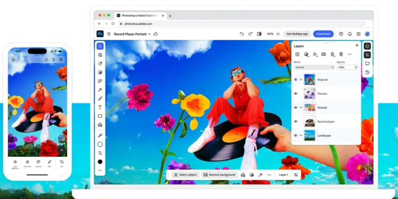Image resolution: width=398 pixels, height=199 pixels.
Task: Open the contextual bar settings sliders icon
Action: click(x=296, y=175)
